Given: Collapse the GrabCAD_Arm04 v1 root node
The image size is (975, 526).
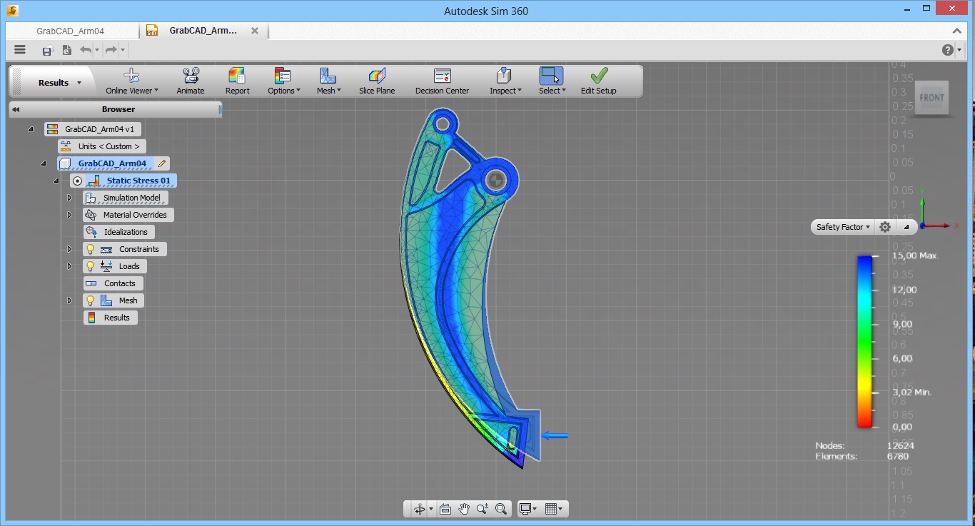Looking at the screenshot, I should tap(31, 129).
